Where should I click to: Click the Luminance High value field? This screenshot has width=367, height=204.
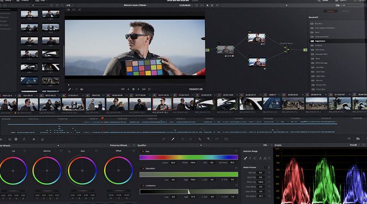coord(193,197)
